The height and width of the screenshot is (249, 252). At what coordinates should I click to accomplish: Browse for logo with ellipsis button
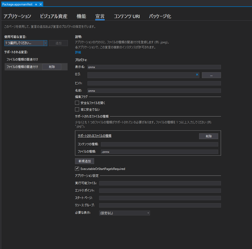tap(211, 75)
